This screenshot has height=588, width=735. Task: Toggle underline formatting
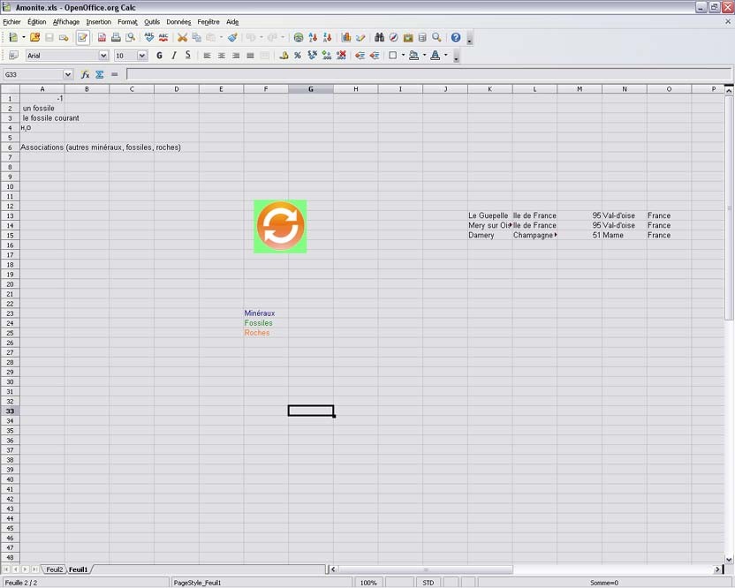point(188,56)
